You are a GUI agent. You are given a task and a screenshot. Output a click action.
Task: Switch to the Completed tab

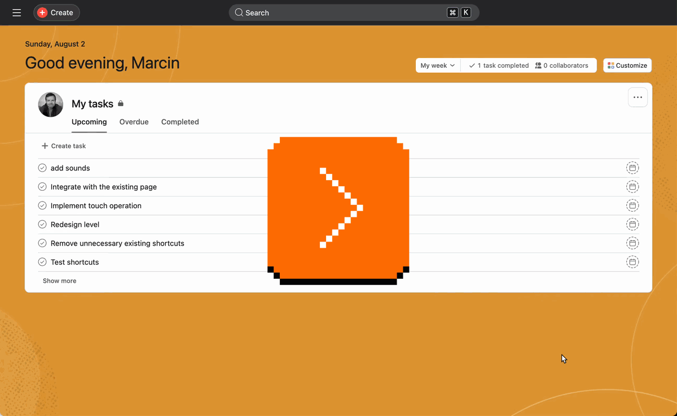coord(180,122)
